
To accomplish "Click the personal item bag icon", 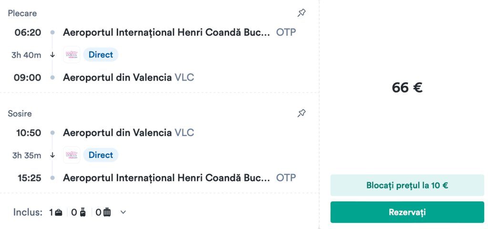I will 59,212.
